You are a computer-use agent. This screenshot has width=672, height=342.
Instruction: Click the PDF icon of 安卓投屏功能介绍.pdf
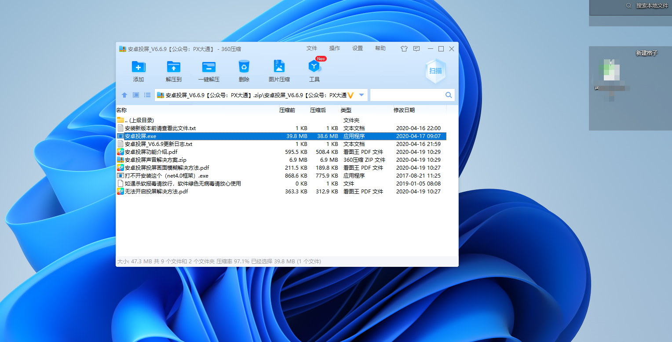point(121,152)
